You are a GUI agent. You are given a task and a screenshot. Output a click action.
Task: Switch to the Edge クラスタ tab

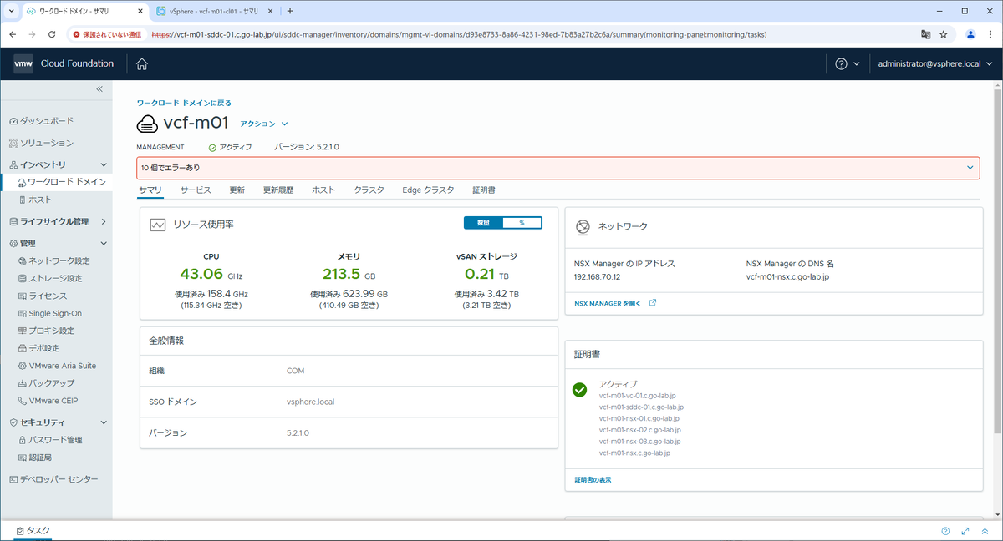coord(428,190)
